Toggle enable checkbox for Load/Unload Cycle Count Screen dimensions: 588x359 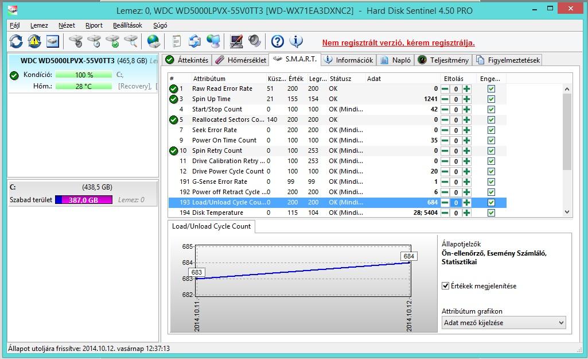pyautogui.click(x=491, y=202)
